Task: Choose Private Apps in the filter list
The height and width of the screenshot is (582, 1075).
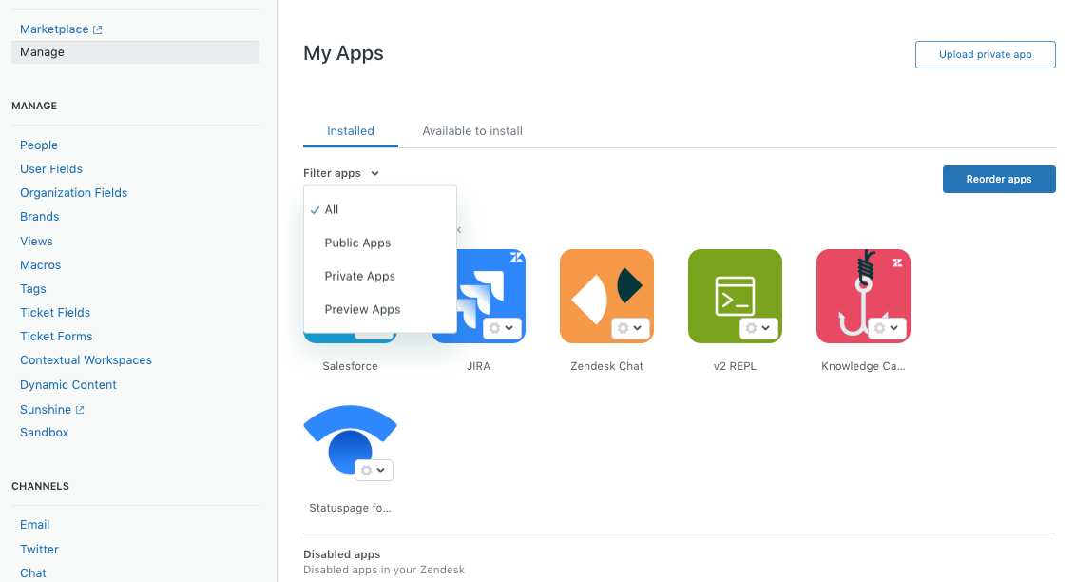Action: pyautogui.click(x=359, y=276)
